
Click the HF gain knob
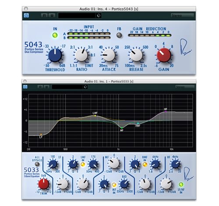[x=166, y=184]
